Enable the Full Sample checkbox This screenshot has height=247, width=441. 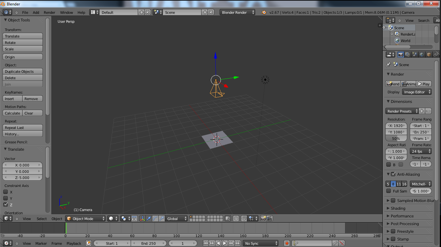(x=389, y=191)
